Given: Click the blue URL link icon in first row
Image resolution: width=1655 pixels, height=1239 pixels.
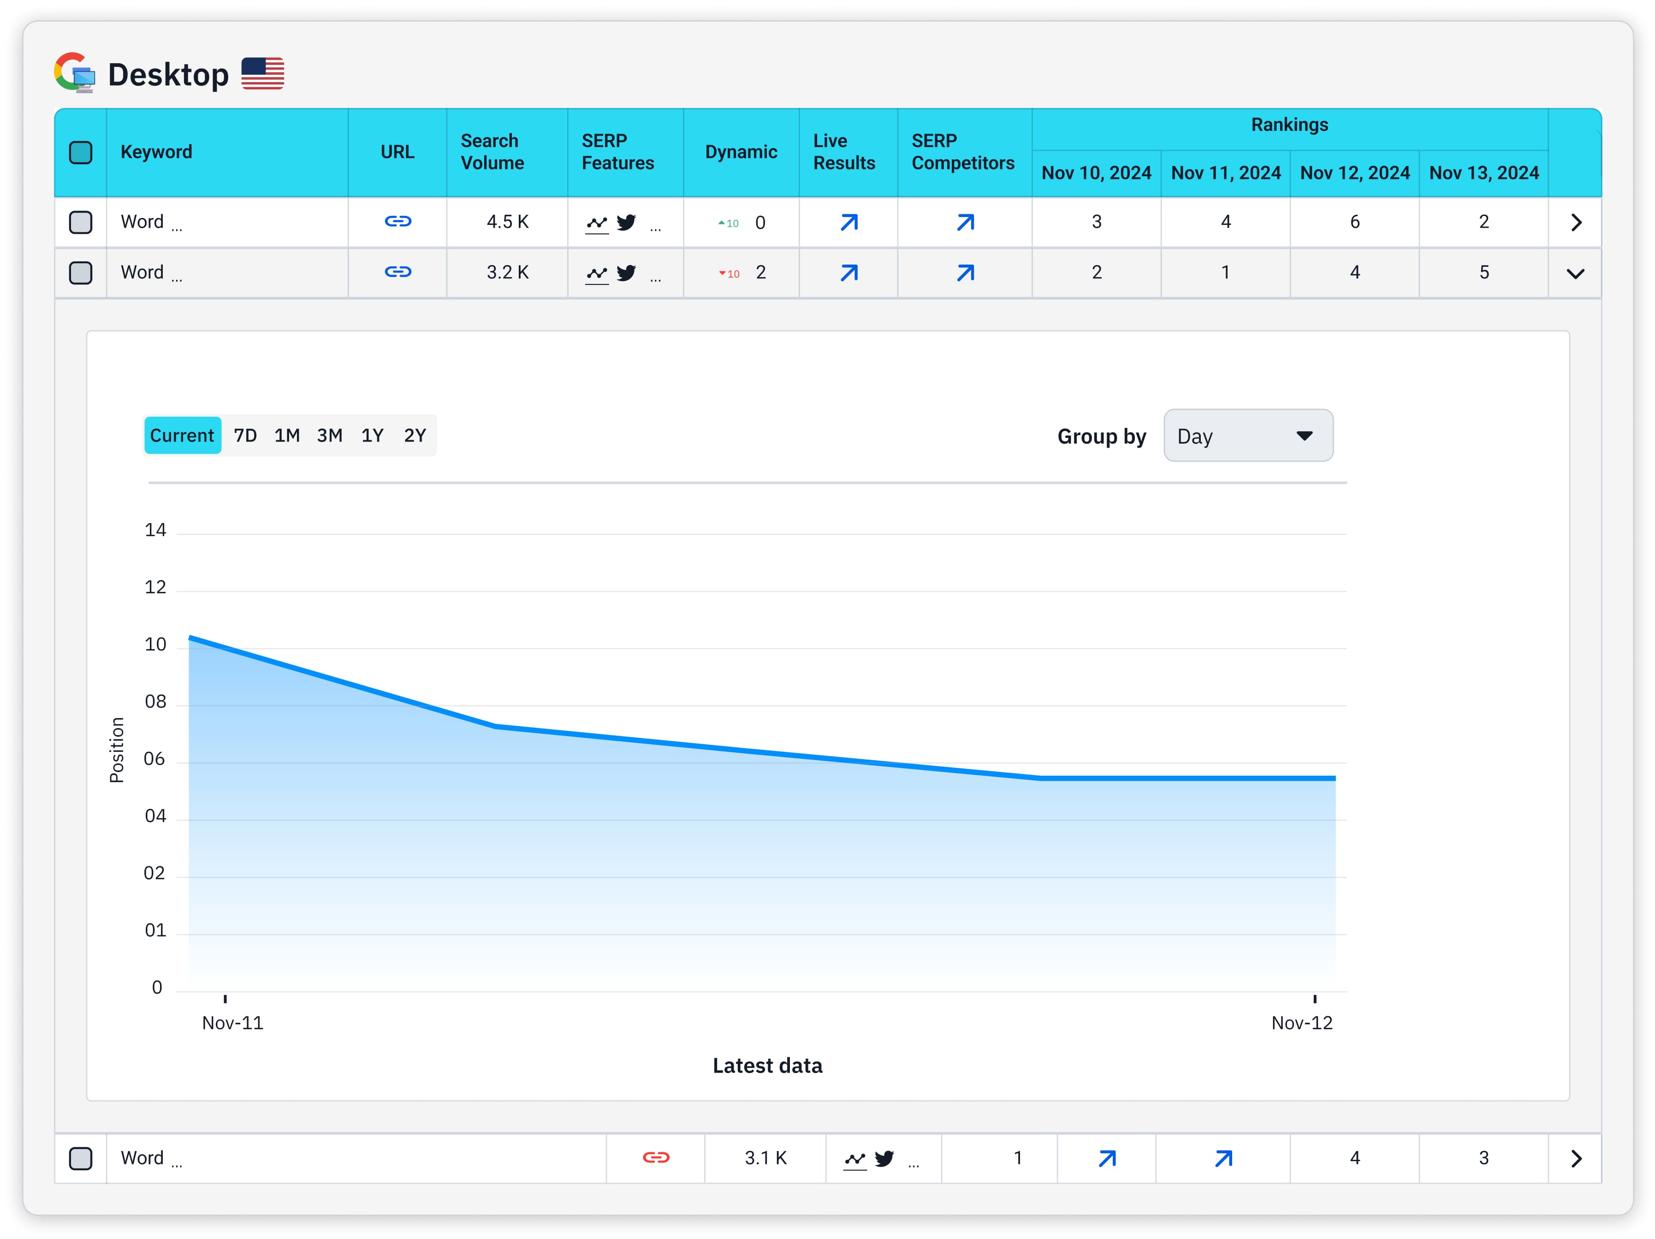Looking at the screenshot, I should pos(397,221).
